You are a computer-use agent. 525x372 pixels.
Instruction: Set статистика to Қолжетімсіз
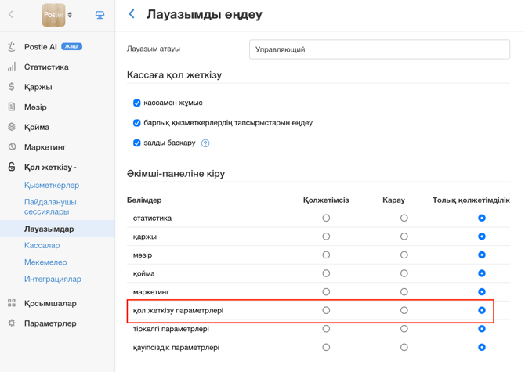[326, 219]
